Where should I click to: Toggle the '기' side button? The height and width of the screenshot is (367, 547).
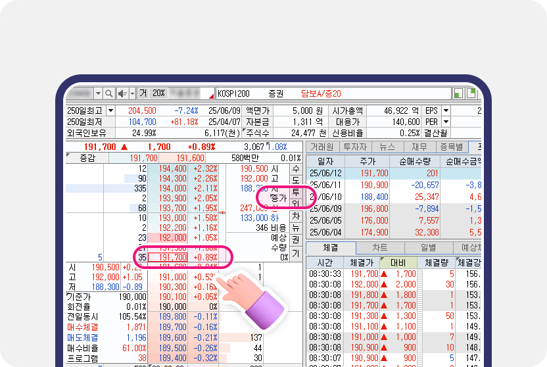pyautogui.click(x=296, y=253)
